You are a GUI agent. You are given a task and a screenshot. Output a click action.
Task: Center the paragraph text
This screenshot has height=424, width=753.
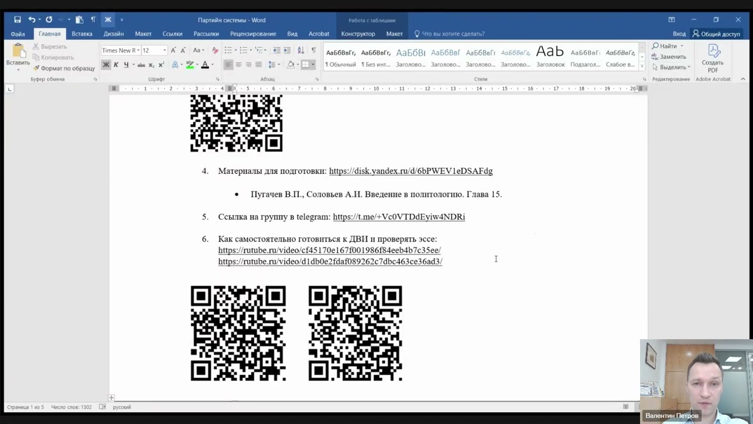coord(238,65)
